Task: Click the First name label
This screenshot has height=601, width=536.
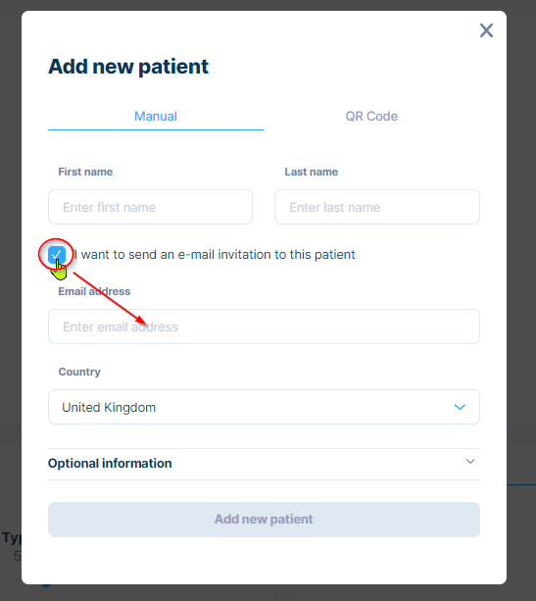Action: (85, 172)
